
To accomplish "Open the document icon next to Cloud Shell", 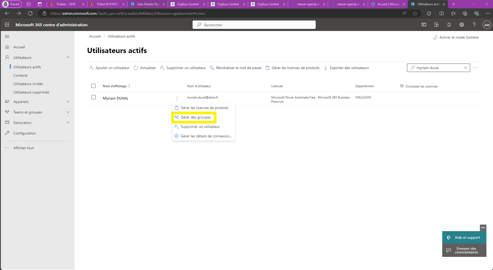I will click(x=436, y=25).
